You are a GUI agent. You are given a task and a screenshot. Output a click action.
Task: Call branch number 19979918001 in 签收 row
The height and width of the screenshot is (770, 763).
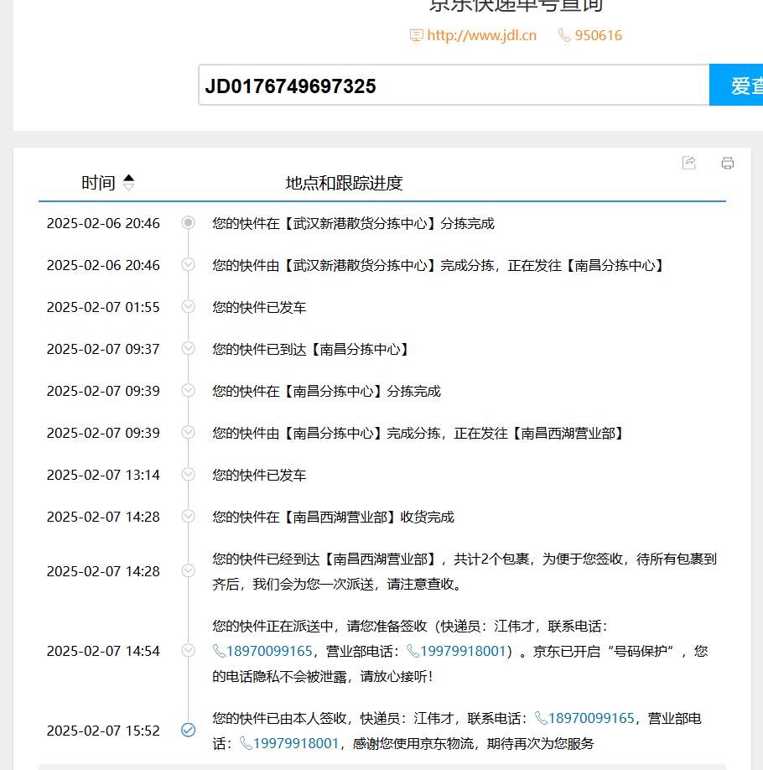coord(296,743)
